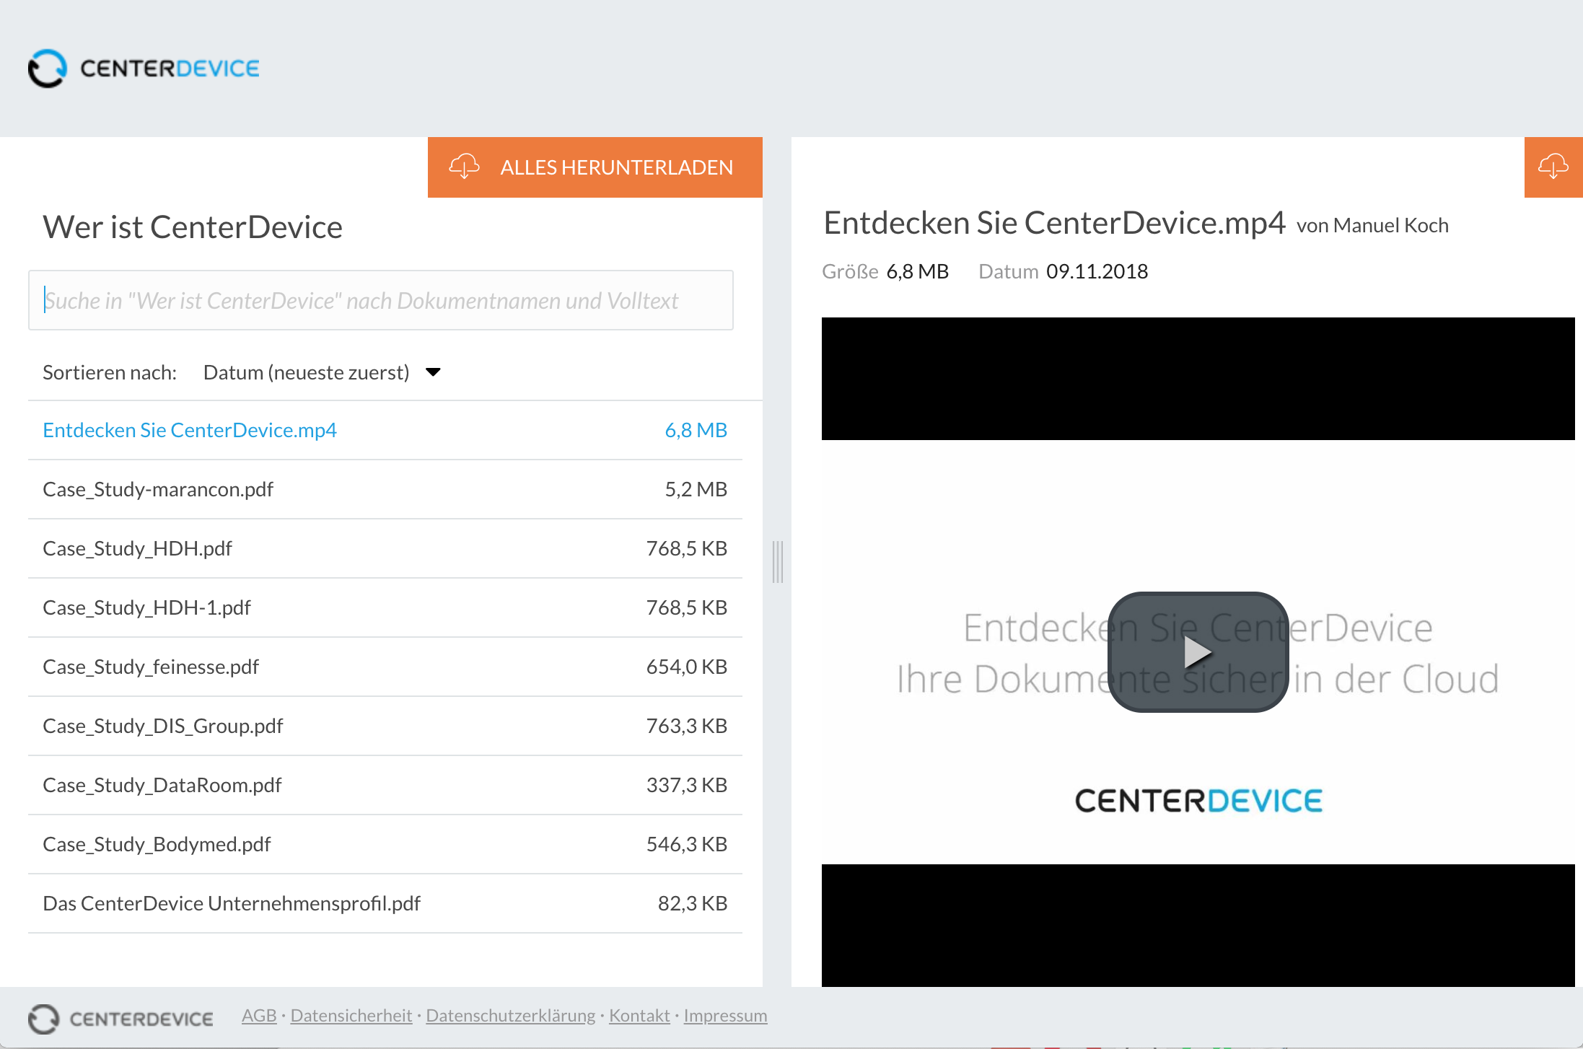Click the date 09.11.2018
The height and width of the screenshot is (1049, 1583).
(1097, 271)
